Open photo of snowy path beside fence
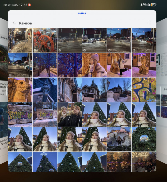Viewport: 167px width, 182px height. coord(45,65)
